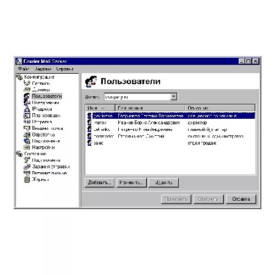Sort by the Полное имя column header
Image resolution: width=275 pixels, height=275 pixels.
tap(150, 108)
